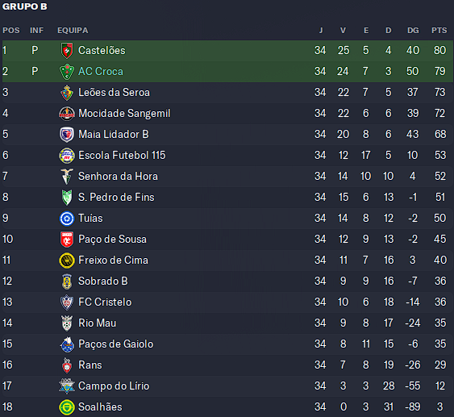This screenshot has width=454, height=417.
Task: Select the Mocidade Sangemil logo
Action: tap(67, 114)
